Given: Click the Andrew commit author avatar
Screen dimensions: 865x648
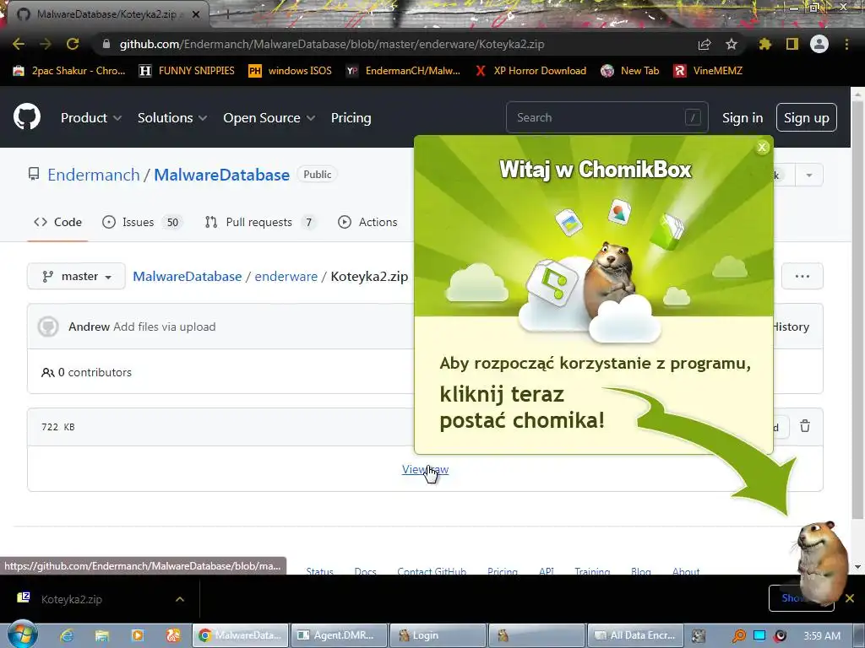Looking at the screenshot, I should [48, 327].
